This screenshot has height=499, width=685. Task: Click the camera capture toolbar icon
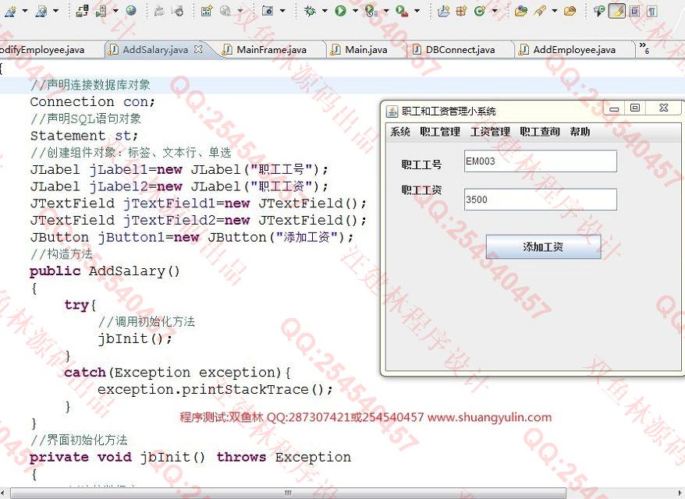[268, 10]
